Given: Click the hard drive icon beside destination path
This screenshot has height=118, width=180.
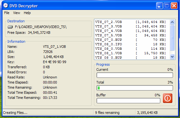Looking at the screenshot, I should 10,27.
